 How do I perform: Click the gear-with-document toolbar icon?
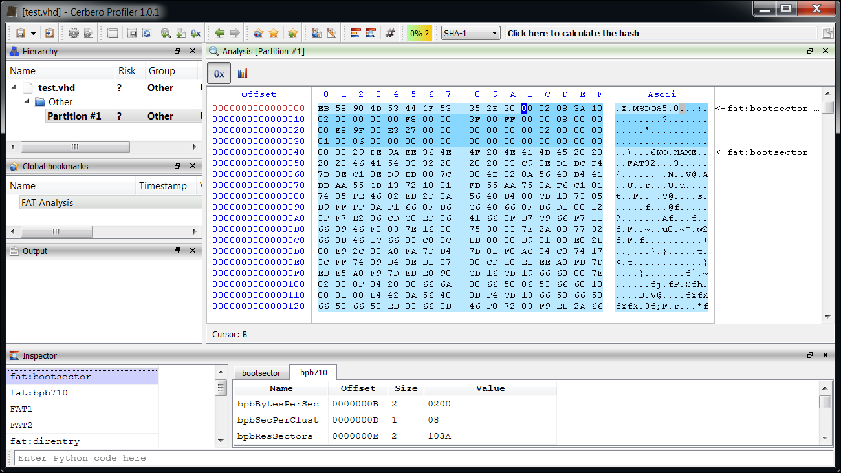[89, 33]
